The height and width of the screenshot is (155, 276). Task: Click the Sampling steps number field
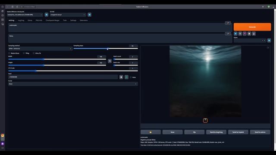tap(133, 46)
